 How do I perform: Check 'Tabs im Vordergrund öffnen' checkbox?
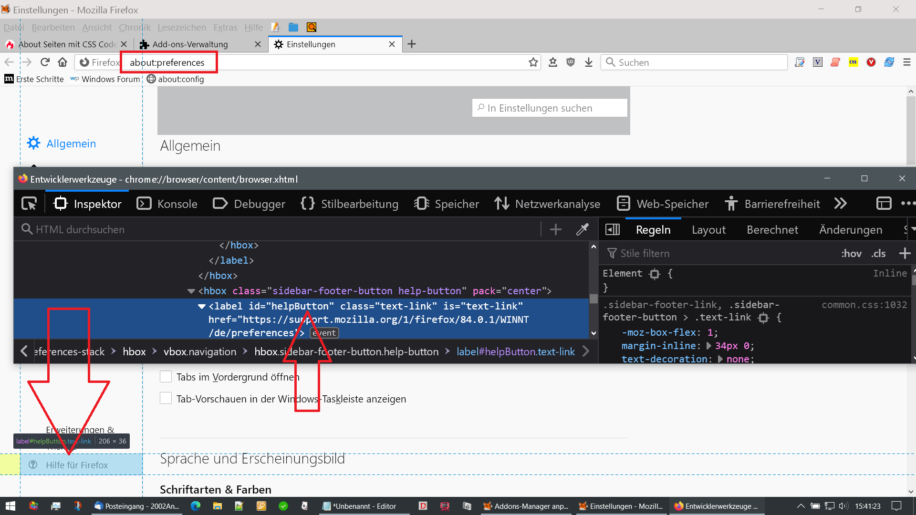pos(166,377)
